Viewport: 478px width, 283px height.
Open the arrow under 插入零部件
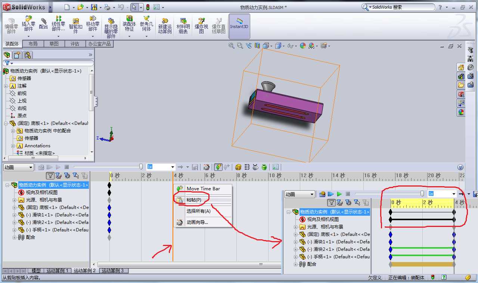click(x=29, y=36)
